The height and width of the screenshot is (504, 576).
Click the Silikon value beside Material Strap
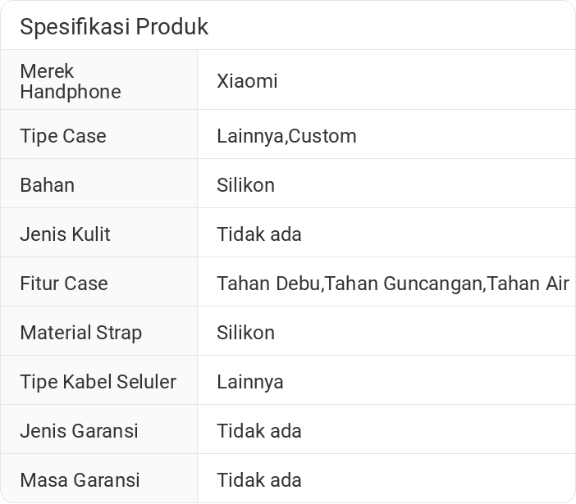pos(245,333)
